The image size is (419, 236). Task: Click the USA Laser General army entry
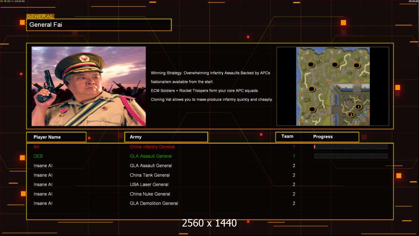(149, 184)
